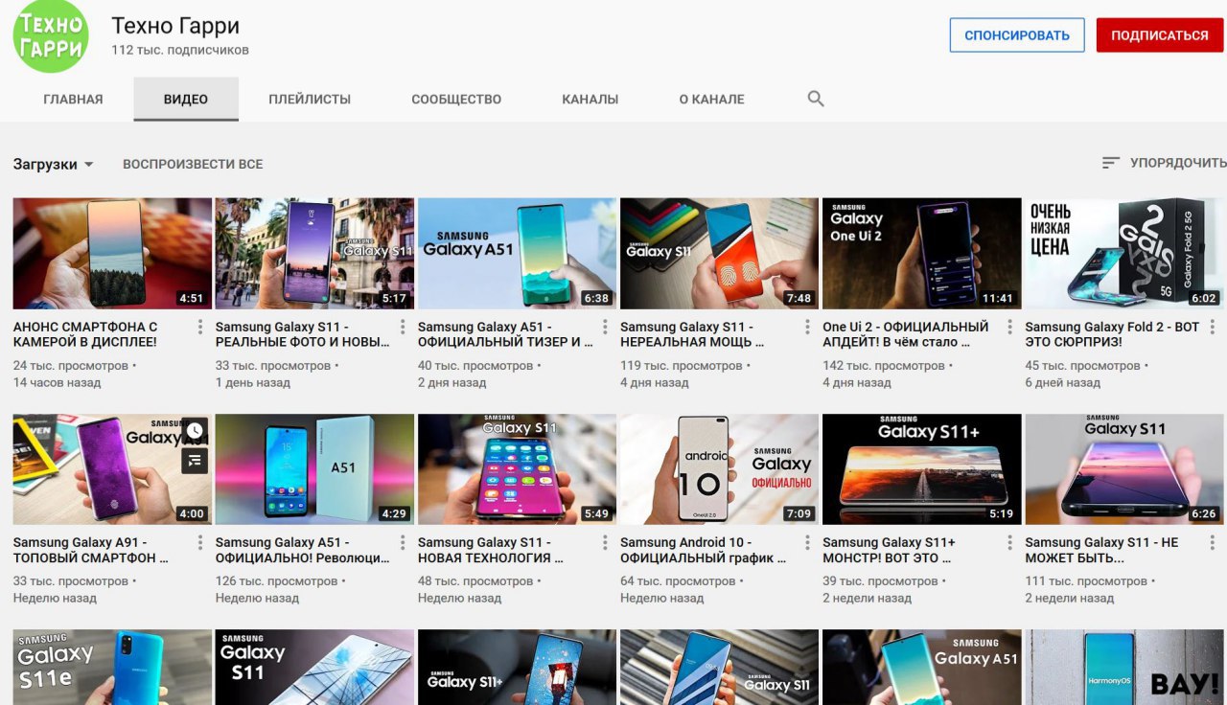The height and width of the screenshot is (705, 1227).
Task: Open options menu for Galaxy A91 video
Action: tap(200, 543)
